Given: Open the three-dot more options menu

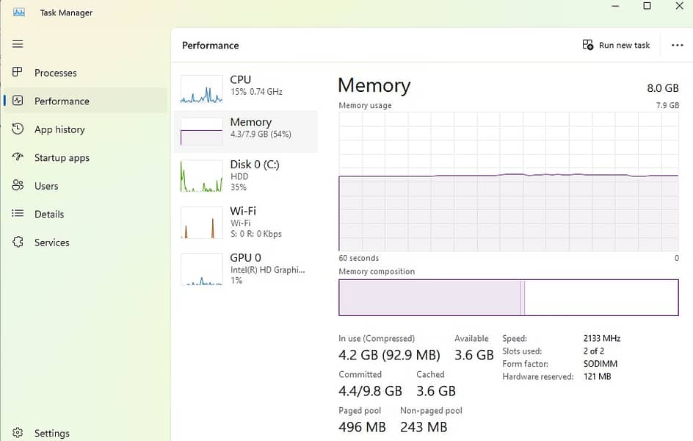Looking at the screenshot, I should (x=677, y=46).
